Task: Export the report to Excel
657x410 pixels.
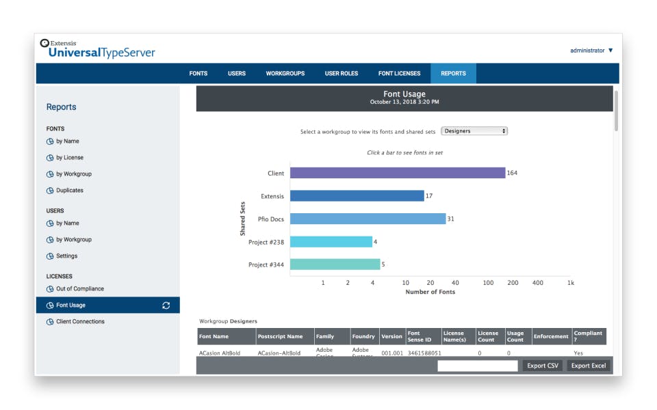Action: (x=589, y=366)
